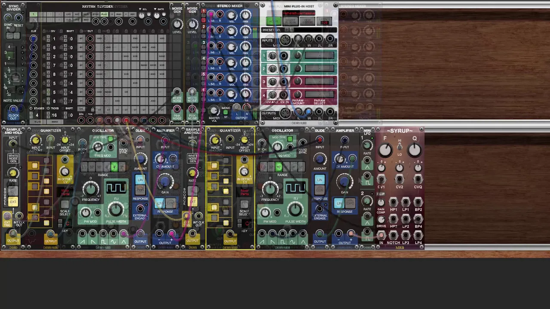
Task: Select 16' range on right Oscillator
Action: point(279,167)
